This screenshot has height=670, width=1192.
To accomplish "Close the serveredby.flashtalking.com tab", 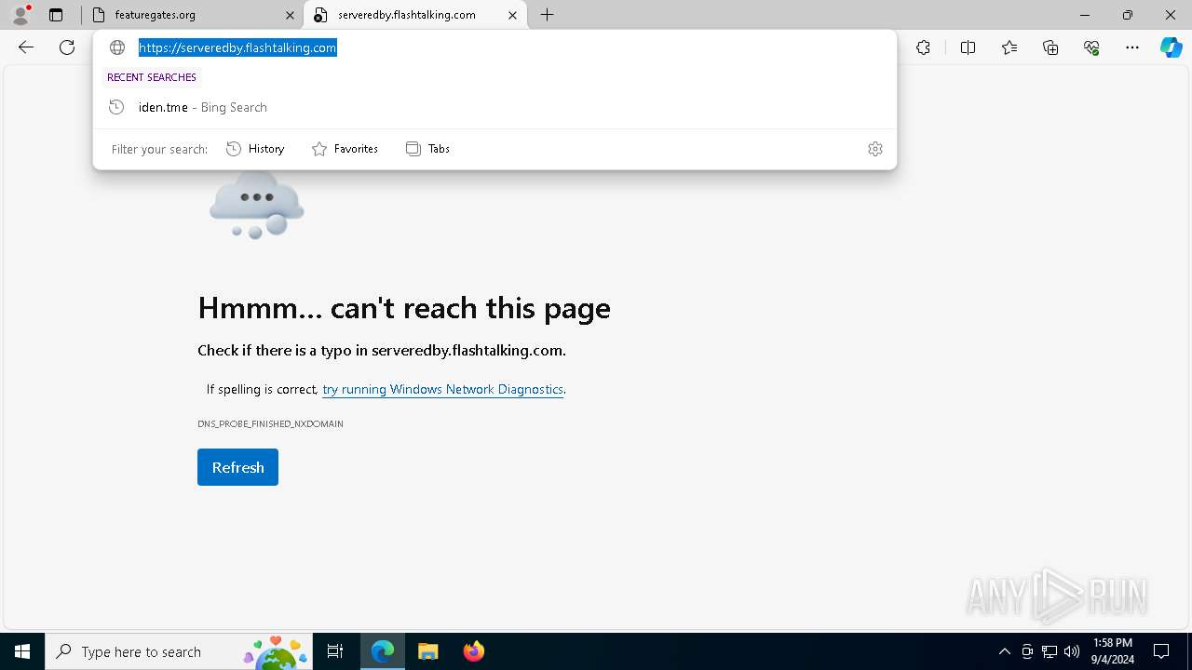I will (512, 15).
